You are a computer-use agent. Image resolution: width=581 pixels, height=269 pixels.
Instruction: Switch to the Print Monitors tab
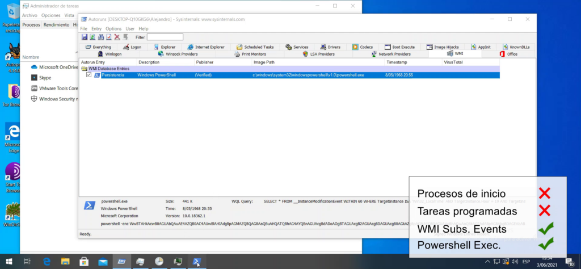(250, 54)
